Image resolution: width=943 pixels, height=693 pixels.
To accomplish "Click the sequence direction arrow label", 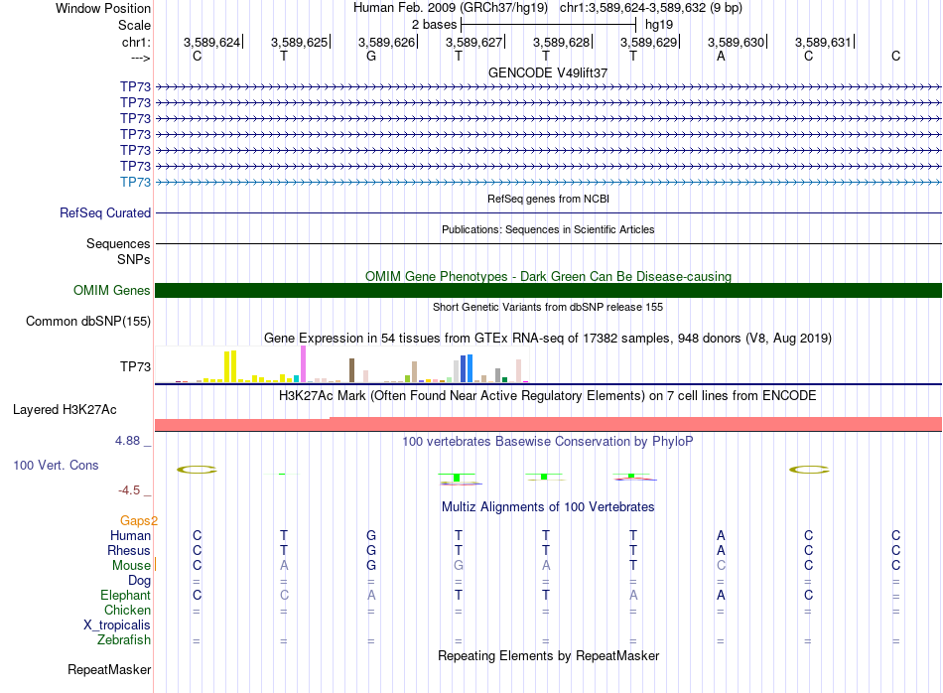I will coord(141,58).
